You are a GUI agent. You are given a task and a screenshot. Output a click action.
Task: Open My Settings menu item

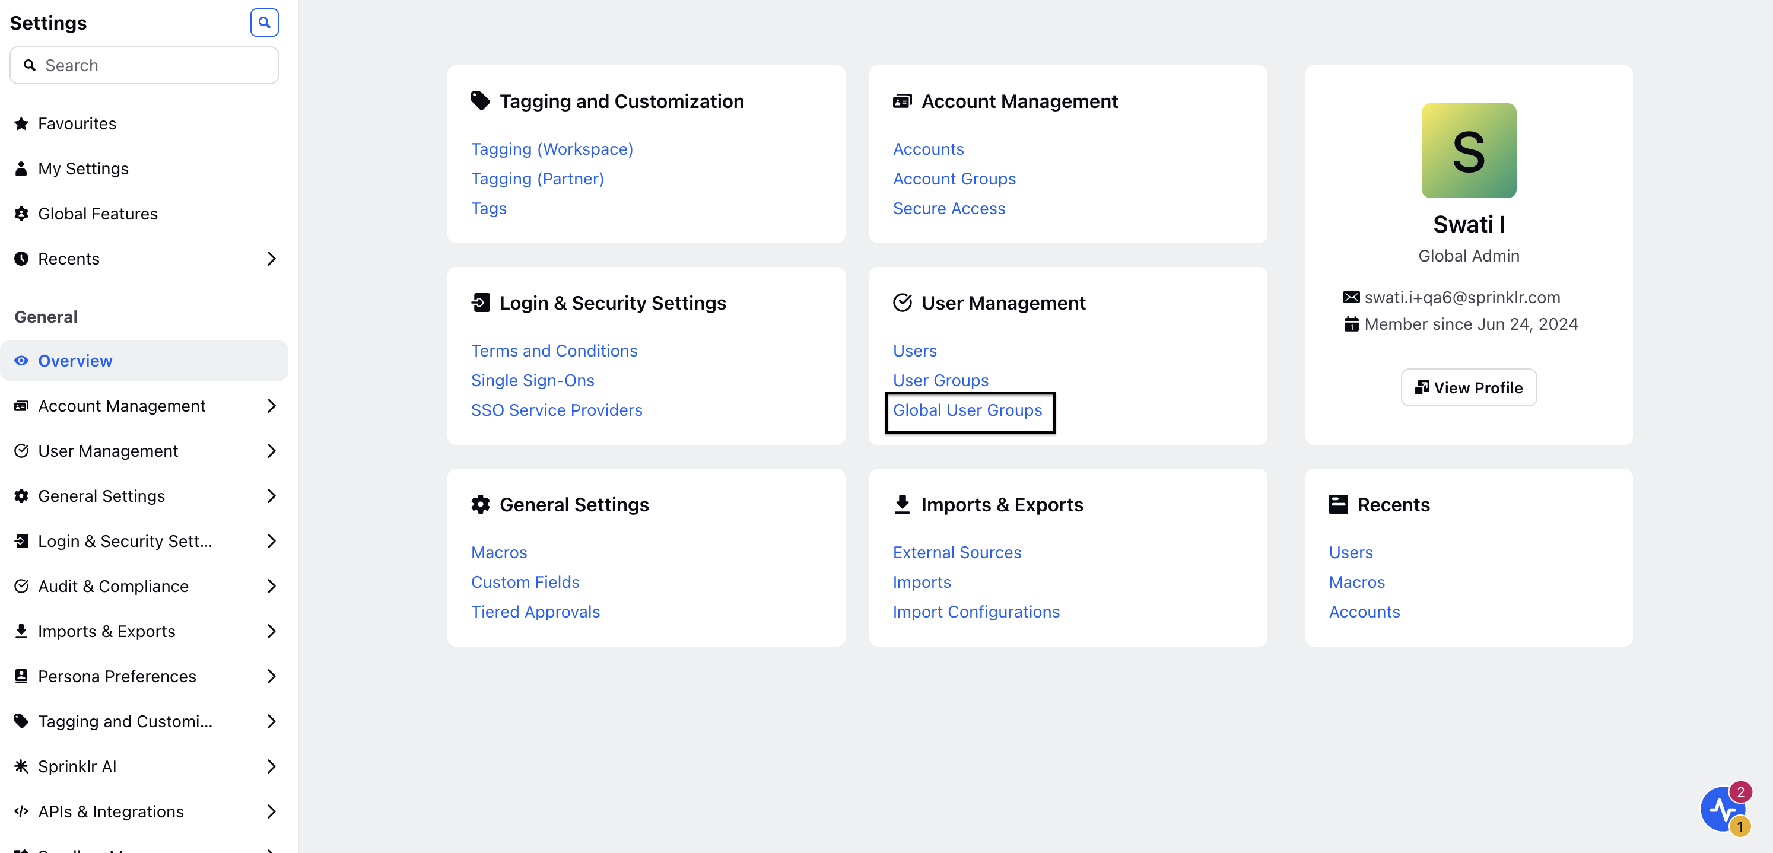pyautogui.click(x=144, y=168)
